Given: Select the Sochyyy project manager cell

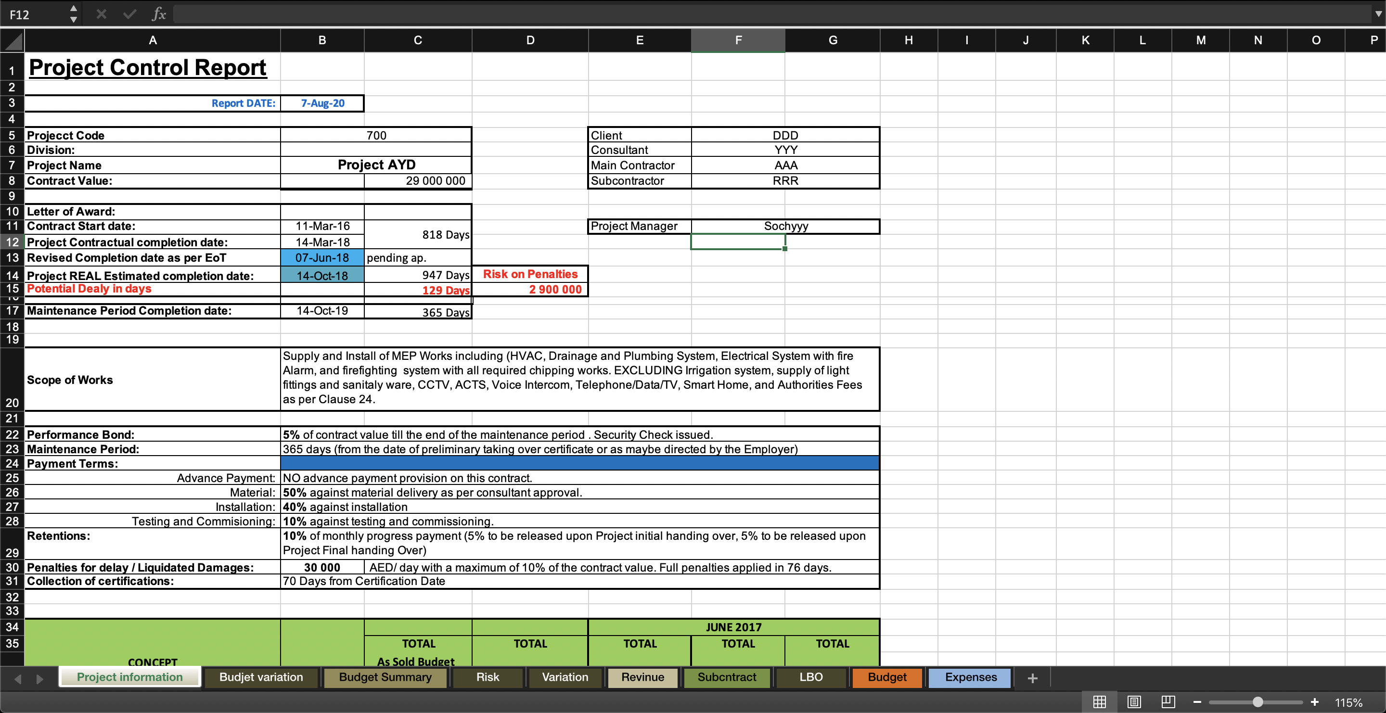Looking at the screenshot, I should [x=785, y=226].
